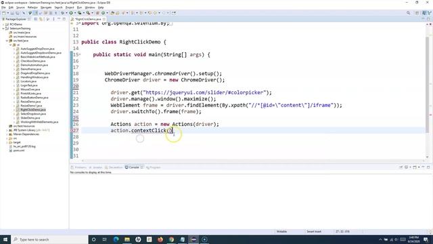Select the src/main/java folder
This screenshot has height=244, width=433.
point(22,33)
